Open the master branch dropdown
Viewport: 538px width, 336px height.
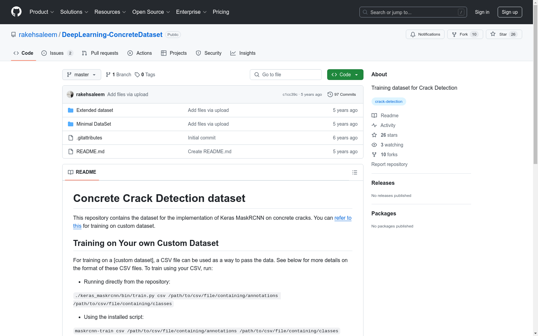click(x=82, y=75)
